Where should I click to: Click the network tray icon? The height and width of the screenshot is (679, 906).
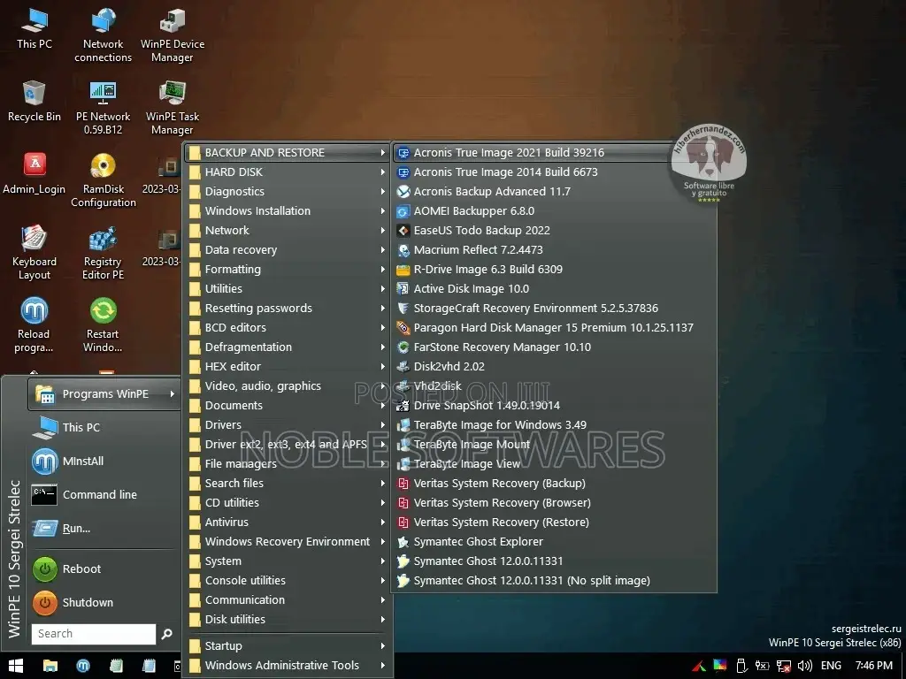784,666
